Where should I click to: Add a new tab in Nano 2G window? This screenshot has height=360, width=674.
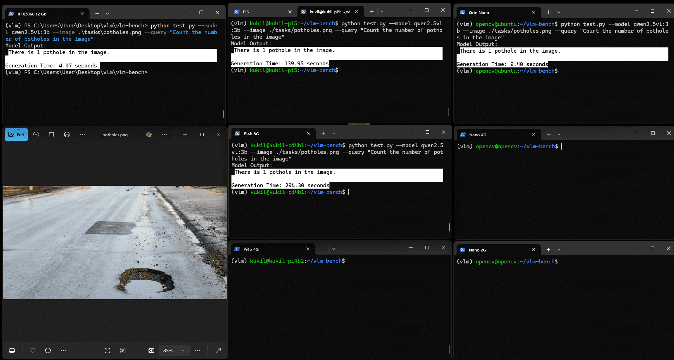click(x=548, y=250)
